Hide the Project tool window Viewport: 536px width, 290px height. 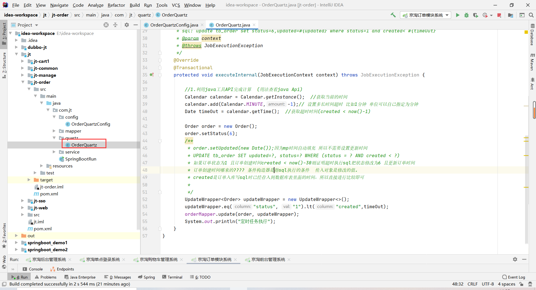coord(136,25)
